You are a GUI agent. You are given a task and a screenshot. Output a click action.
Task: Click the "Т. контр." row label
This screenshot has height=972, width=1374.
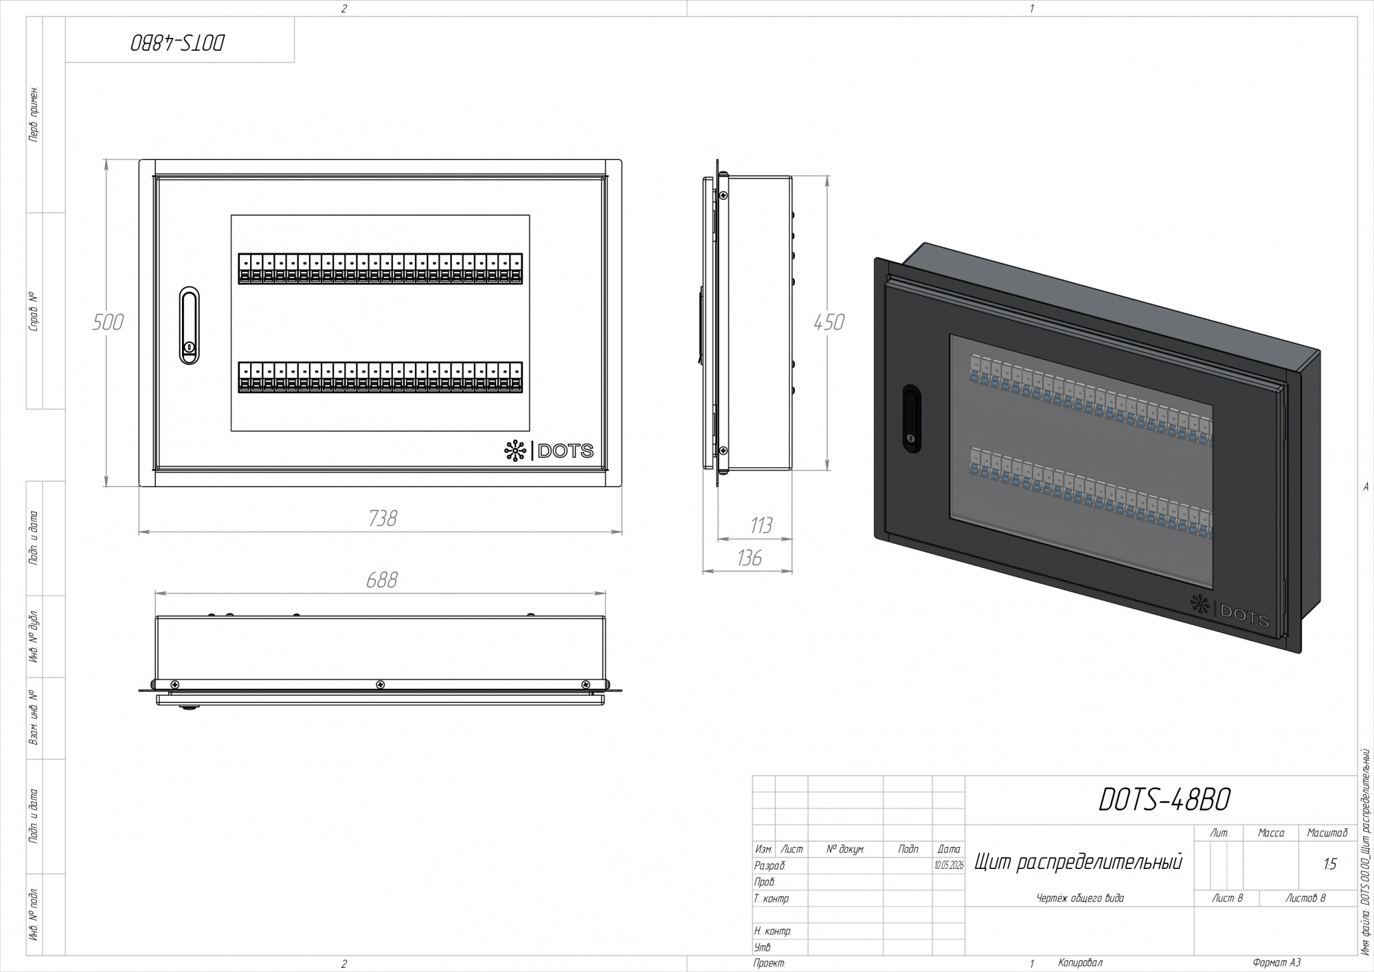772,898
